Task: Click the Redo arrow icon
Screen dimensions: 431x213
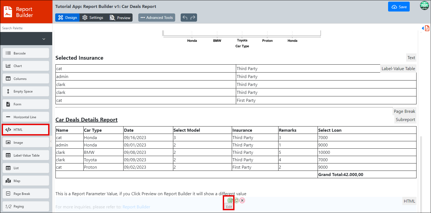Action: 193,18
